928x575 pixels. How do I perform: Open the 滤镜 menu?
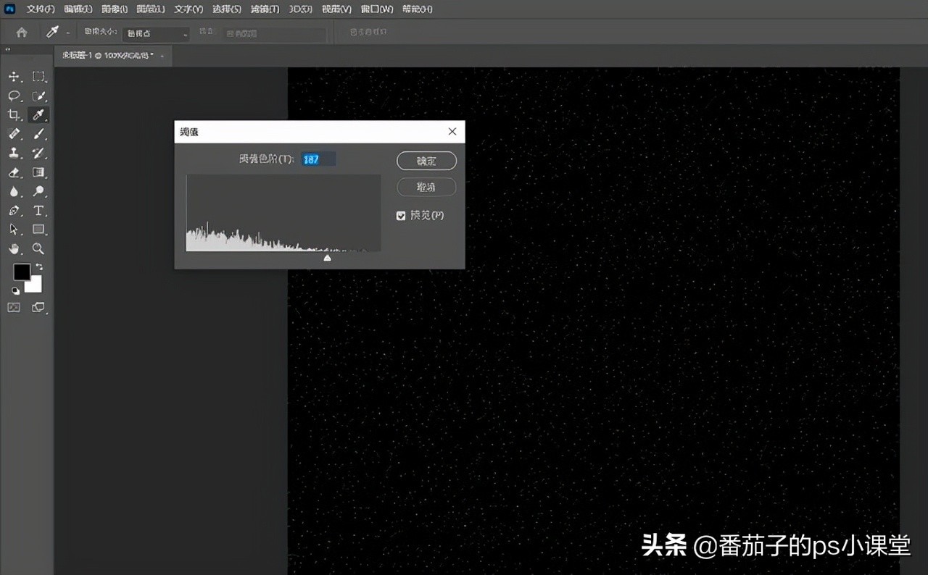click(x=264, y=9)
